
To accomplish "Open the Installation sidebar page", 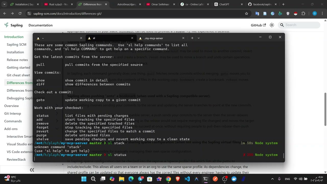I will (15, 52).
